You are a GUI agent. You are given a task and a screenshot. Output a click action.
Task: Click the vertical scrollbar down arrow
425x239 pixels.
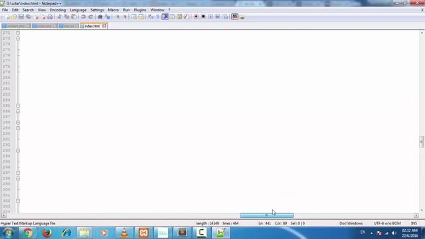click(x=422, y=210)
